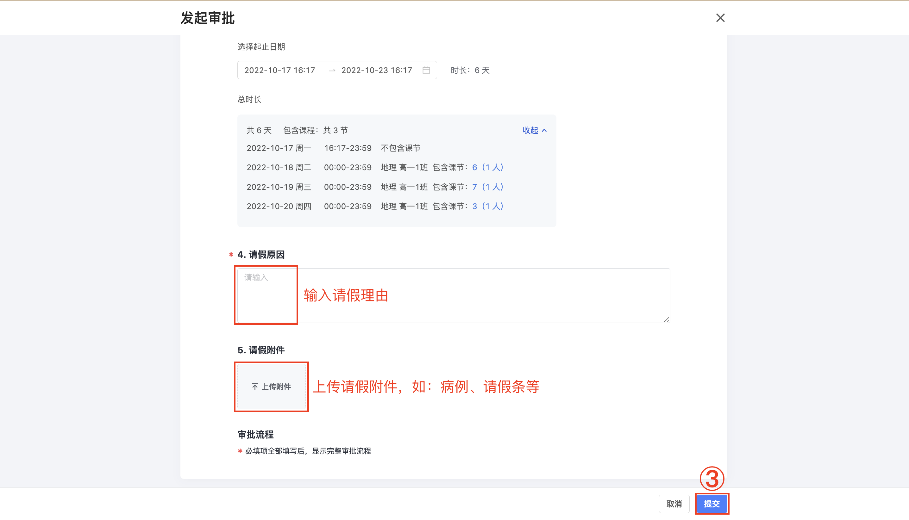The image size is (909, 520).
Task: Open course link 3（1 人）for 2022-10-20
Action: pyautogui.click(x=488, y=206)
